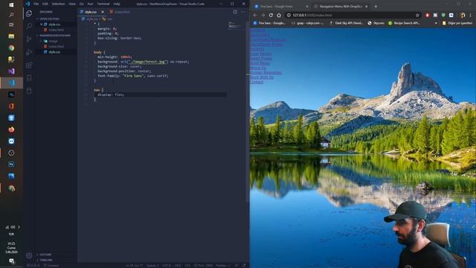Viewport: 476px width, 268px height.
Task: Open Run and Debug view in VS Code
Action: (x=29, y=52)
